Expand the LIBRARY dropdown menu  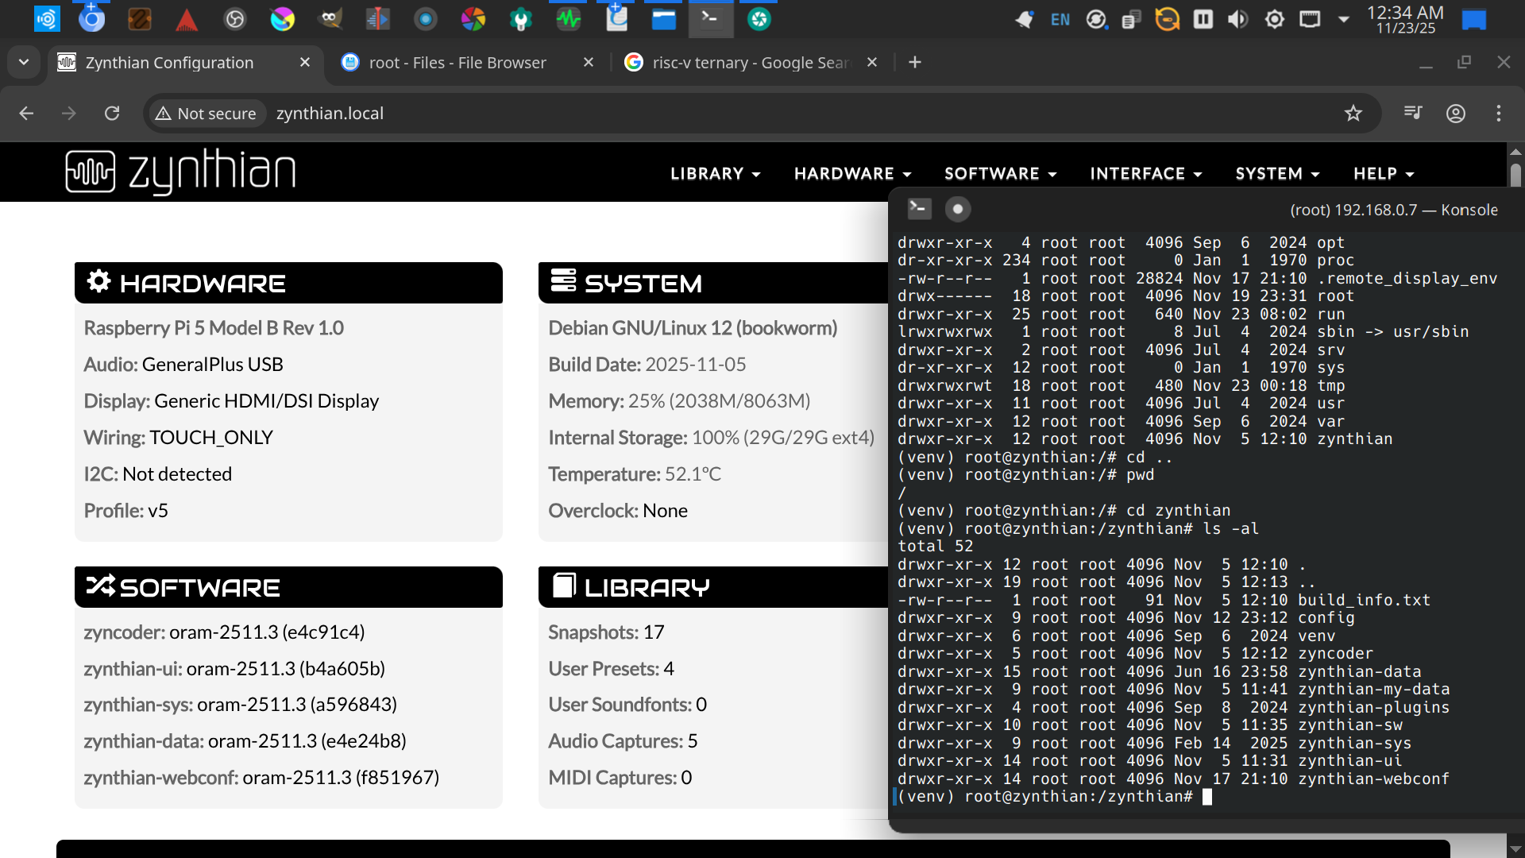tap(715, 174)
